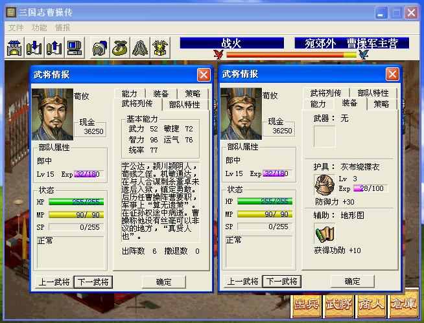This screenshot has height=323, width=424.
Task: Click the helmet armor toolbar icon
Action: click(x=100, y=48)
